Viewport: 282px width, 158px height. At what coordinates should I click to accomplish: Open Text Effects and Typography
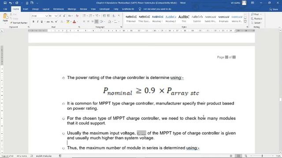click(62, 22)
